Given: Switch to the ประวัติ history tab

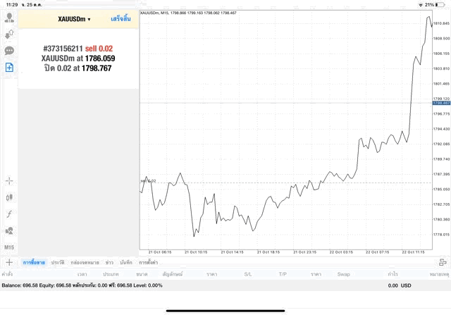Looking at the screenshot, I should pos(57,262).
